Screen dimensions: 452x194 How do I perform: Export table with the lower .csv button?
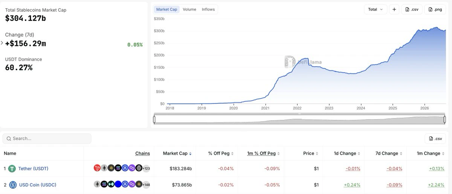tap(435, 138)
